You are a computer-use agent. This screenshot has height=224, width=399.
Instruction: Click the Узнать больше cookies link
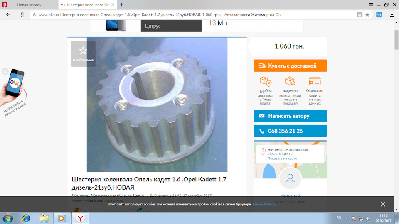(264, 204)
